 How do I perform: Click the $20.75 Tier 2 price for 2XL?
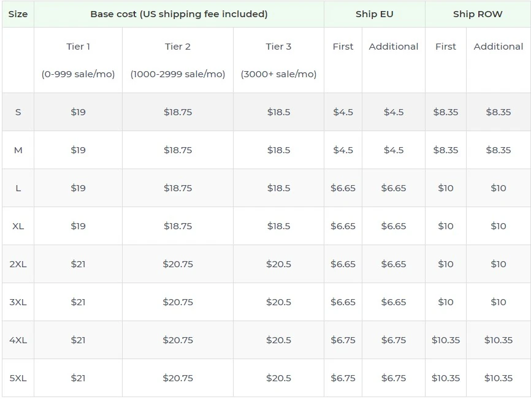(x=178, y=264)
